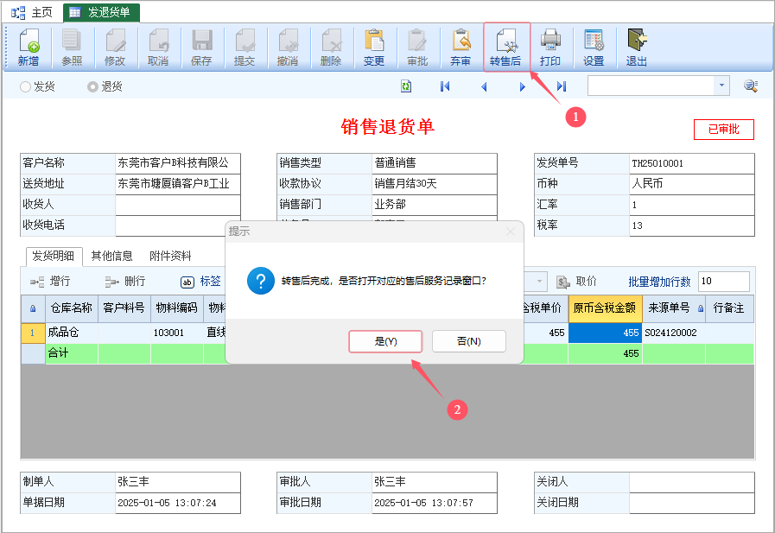This screenshot has height=533, width=775.
Task: Open the dropdown beside 取价
Action: (x=539, y=282)
